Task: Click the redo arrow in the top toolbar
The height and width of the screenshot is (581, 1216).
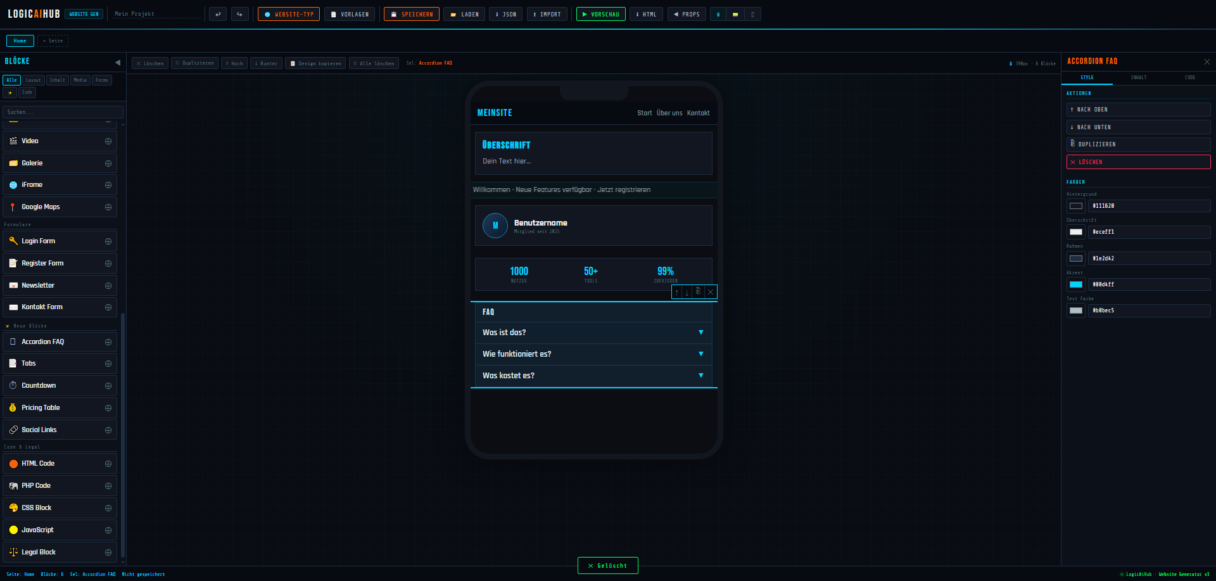Action: [x=239, y=14]
